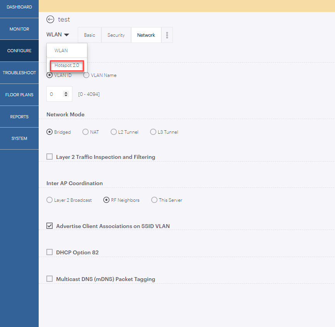Choose NAT network mode

click(x=85, y=132)
